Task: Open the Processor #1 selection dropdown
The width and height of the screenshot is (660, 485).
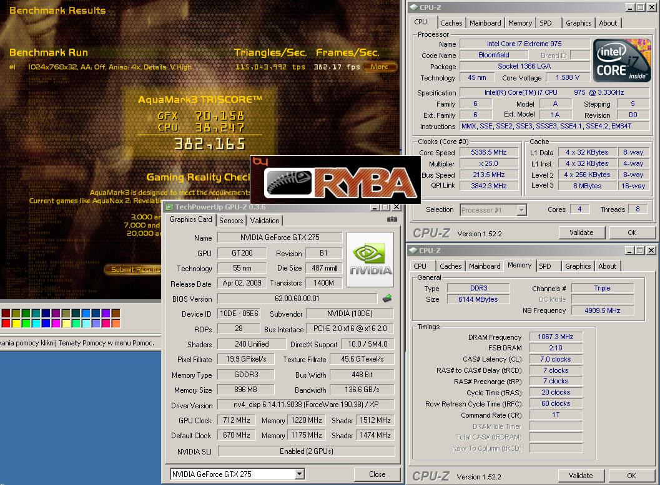Action: [x=521, y=209]
